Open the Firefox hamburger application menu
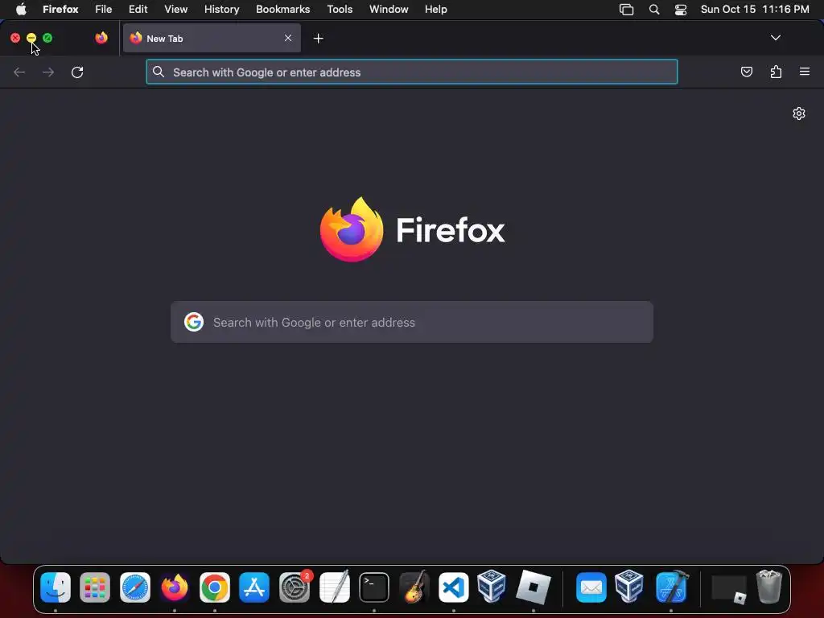 point(805,72)
